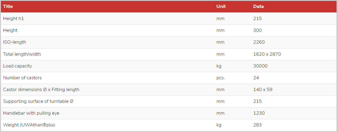Select the 1620 x 2870 data value

click(x=267, y=54)
